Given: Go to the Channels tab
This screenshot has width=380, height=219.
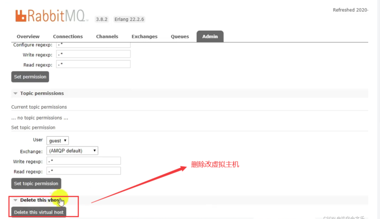Looking at the screenshot, I should click(x=107, y=37).
